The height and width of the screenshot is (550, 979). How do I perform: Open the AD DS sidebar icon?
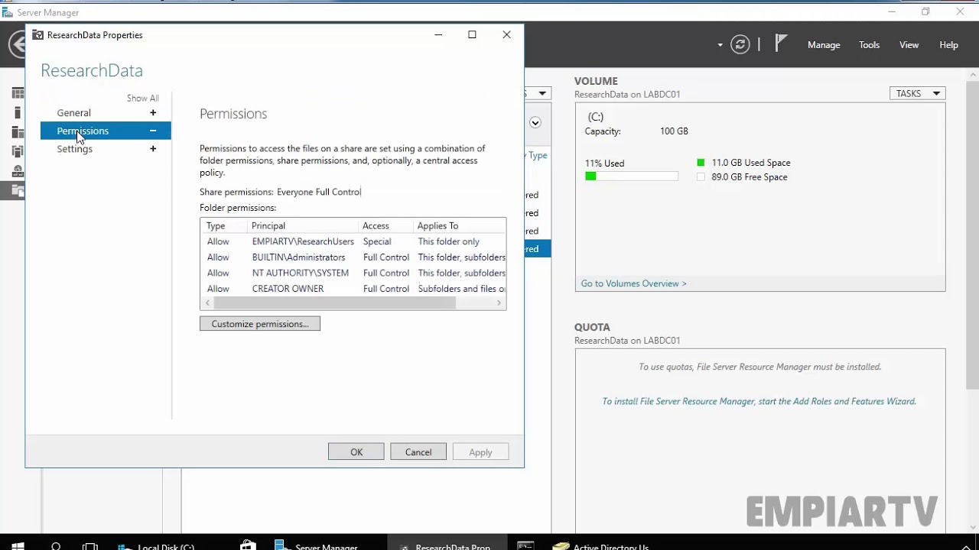18,151
